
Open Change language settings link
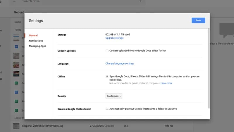[x=119, y=64]
